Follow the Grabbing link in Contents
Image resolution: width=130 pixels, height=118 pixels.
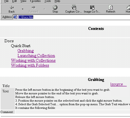click(x=26, y=51)
